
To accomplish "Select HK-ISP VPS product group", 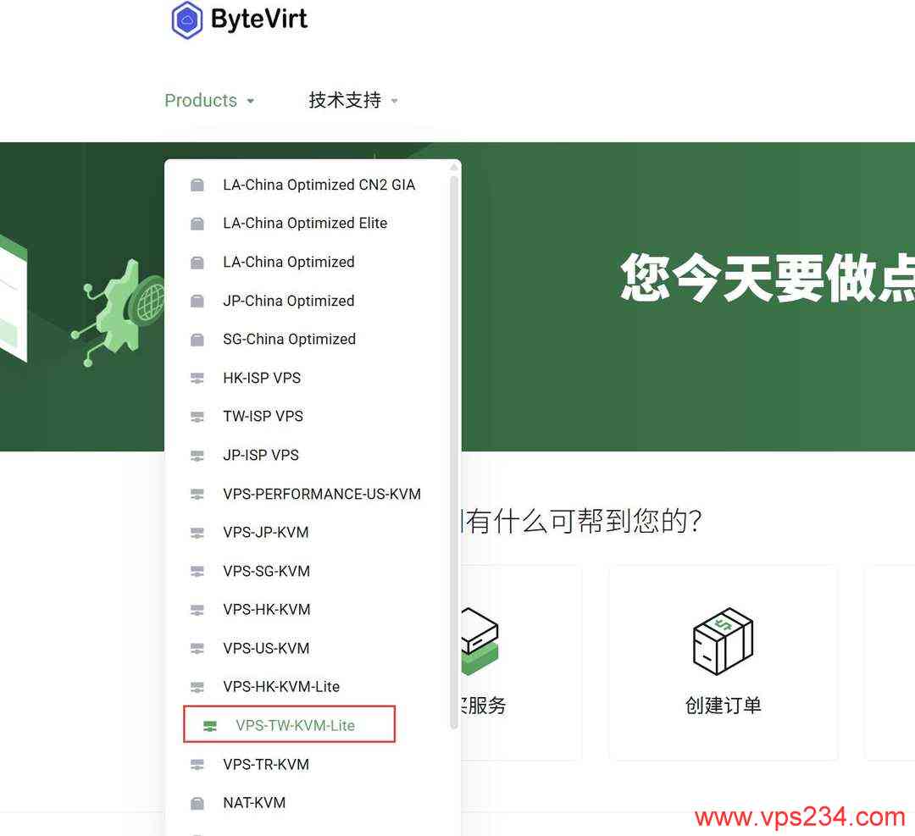I will (262, 378).
